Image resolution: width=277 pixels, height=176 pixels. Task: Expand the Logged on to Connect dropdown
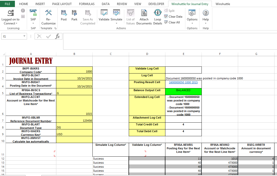click(17, 23)
